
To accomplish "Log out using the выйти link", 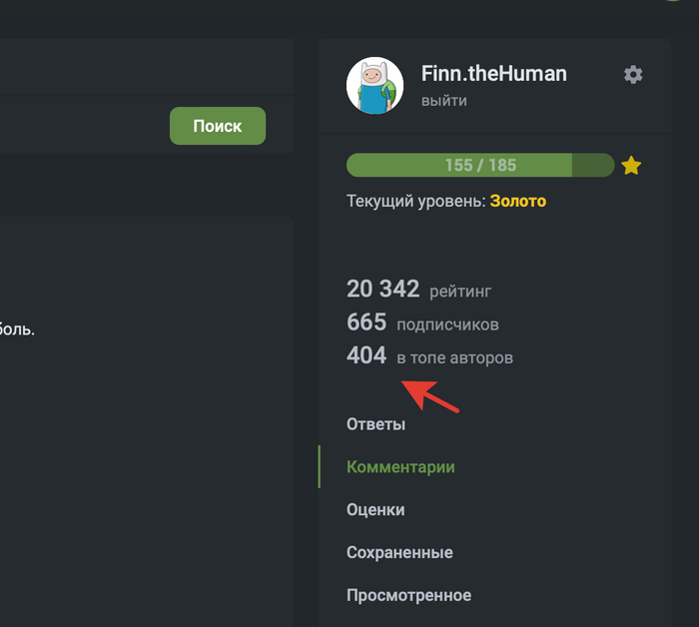I will (x=444, y=100).
